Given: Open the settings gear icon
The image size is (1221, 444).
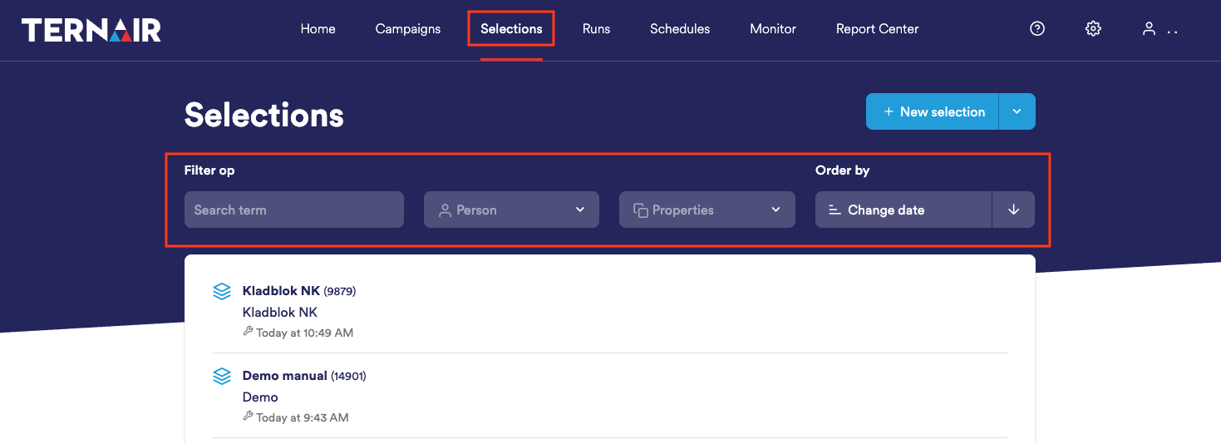Looking at the screenshot, I should (1093, 29).
